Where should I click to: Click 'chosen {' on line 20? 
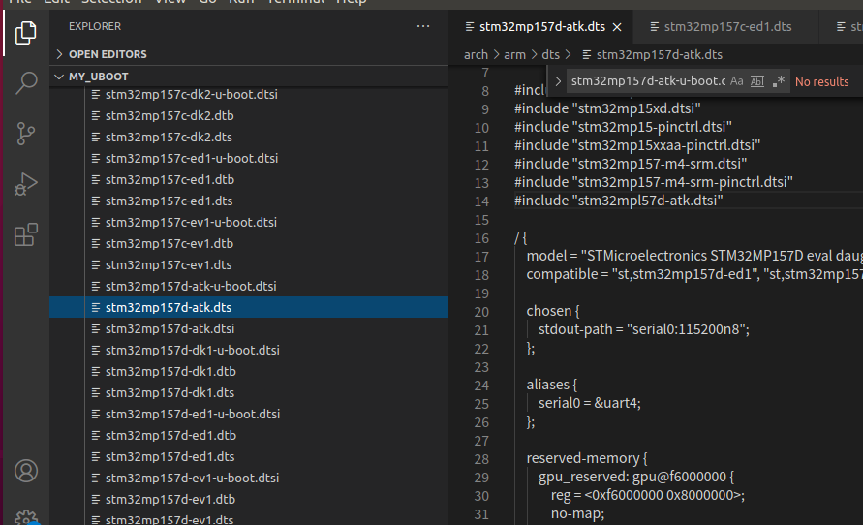tap(553, 312)
